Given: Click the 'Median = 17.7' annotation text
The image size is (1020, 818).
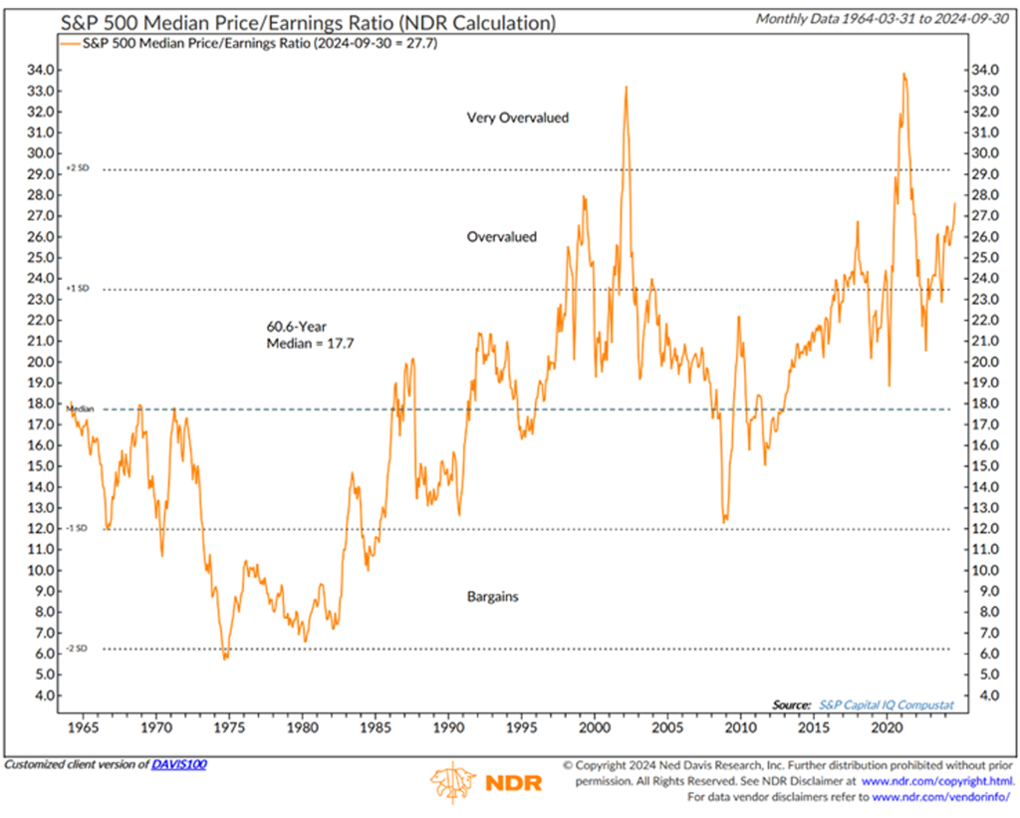Looking at the screenshot, I should point(311,344).
